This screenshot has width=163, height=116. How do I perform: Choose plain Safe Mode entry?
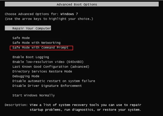click(x=21, y=38)
